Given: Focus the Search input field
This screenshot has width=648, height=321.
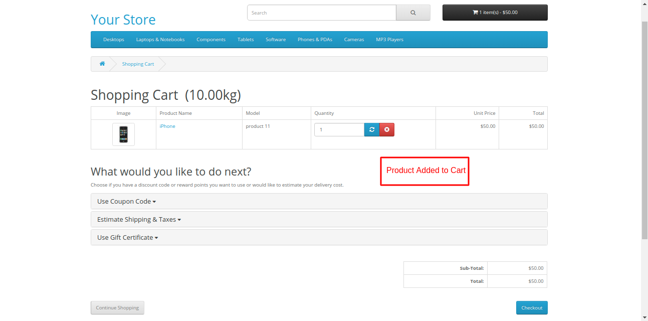Looking at the screenshot, I should coord(321,13).
